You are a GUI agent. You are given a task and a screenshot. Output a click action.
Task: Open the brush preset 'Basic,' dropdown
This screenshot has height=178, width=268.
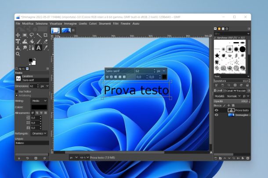(232, 76)
